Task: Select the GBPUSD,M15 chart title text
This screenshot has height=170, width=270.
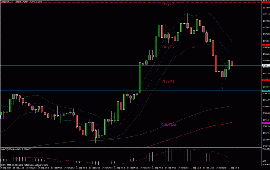Action: pos(7,2)
